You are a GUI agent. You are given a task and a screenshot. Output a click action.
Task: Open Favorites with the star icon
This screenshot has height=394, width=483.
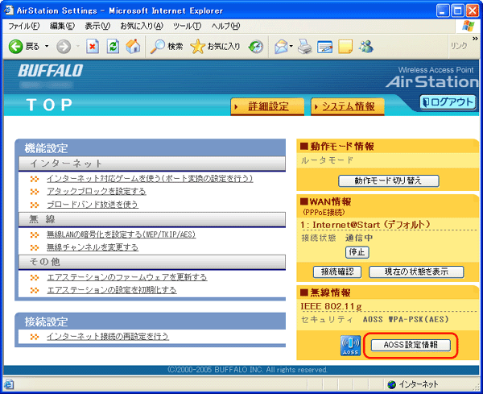(197, 47)
